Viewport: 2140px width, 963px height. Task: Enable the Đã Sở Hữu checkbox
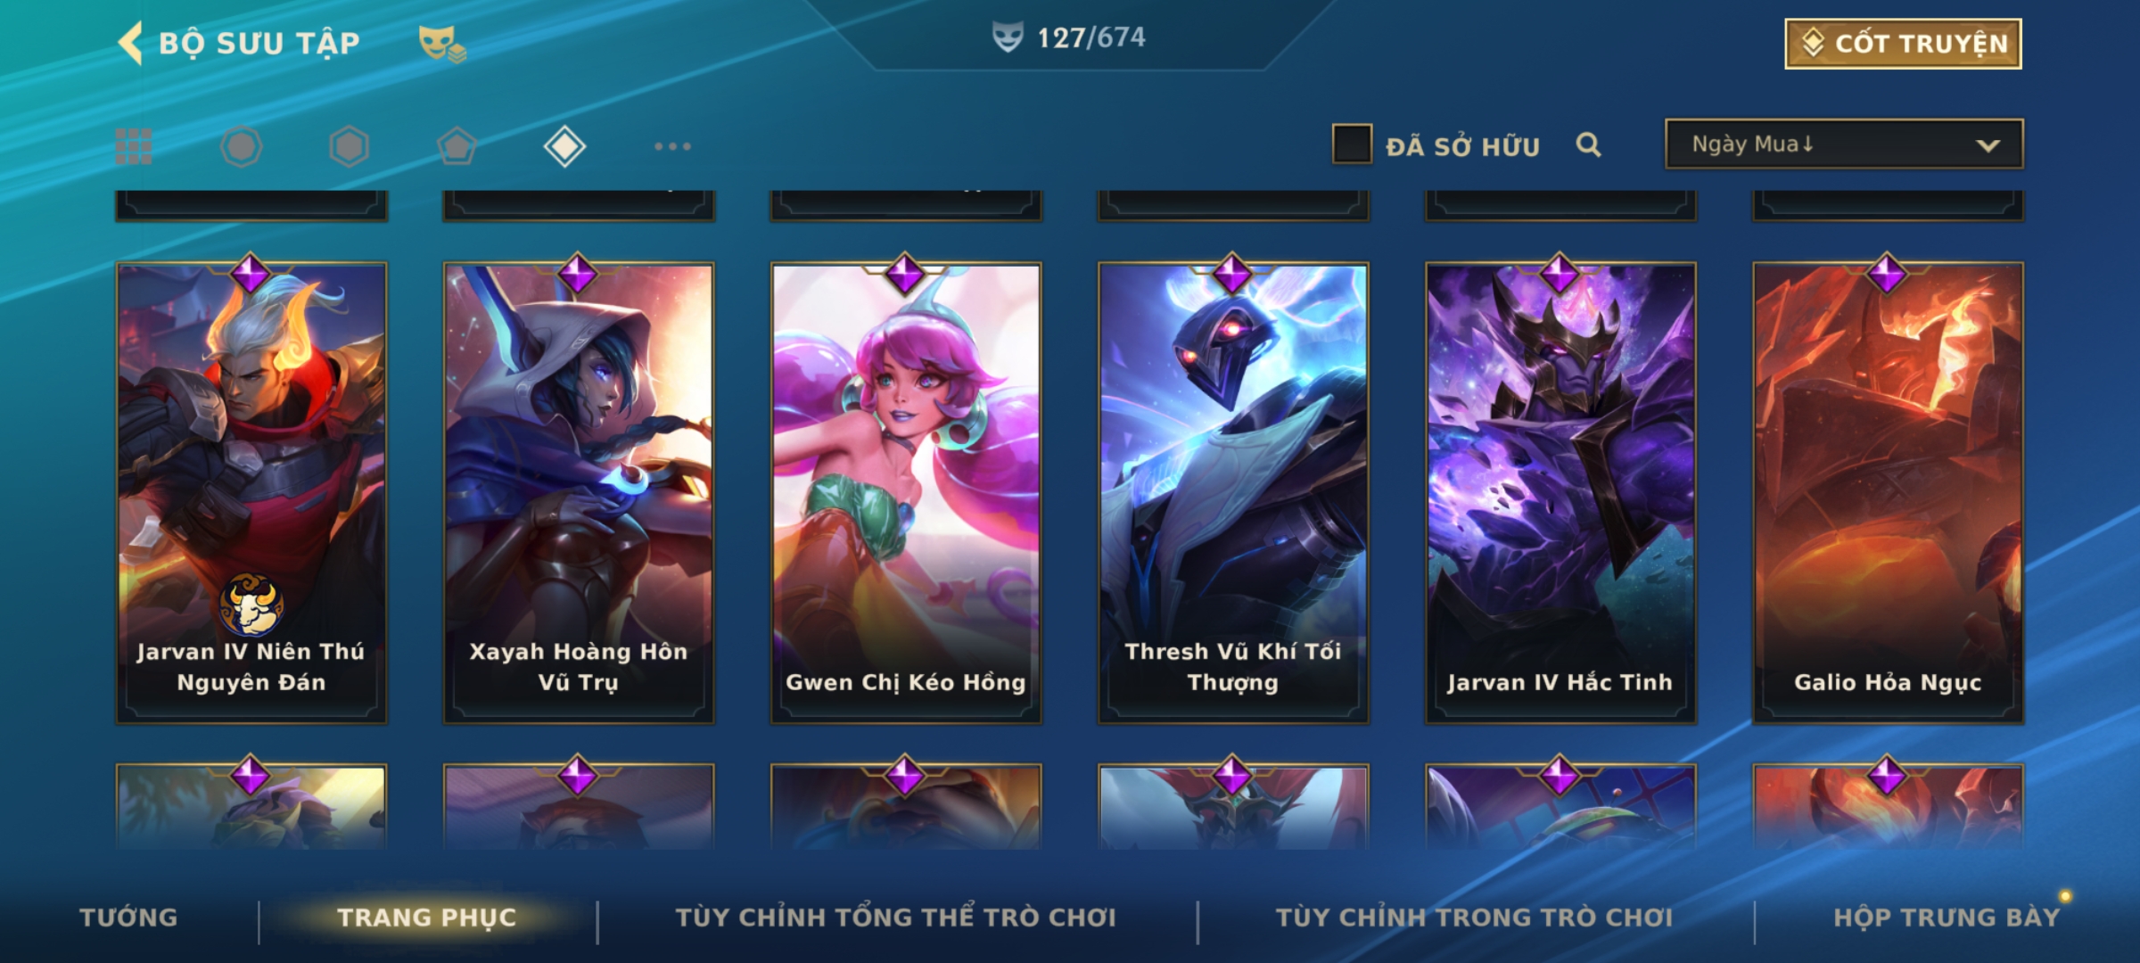point(1352,144)
